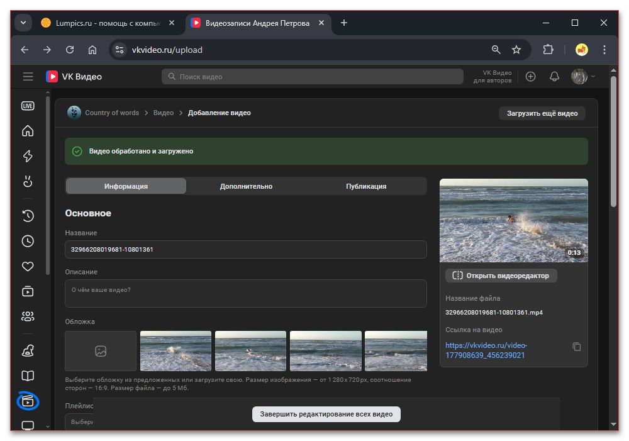Viewport: 629px width, 441px height.
Task: Open VK Видео для авторов link
Action: 493,77
